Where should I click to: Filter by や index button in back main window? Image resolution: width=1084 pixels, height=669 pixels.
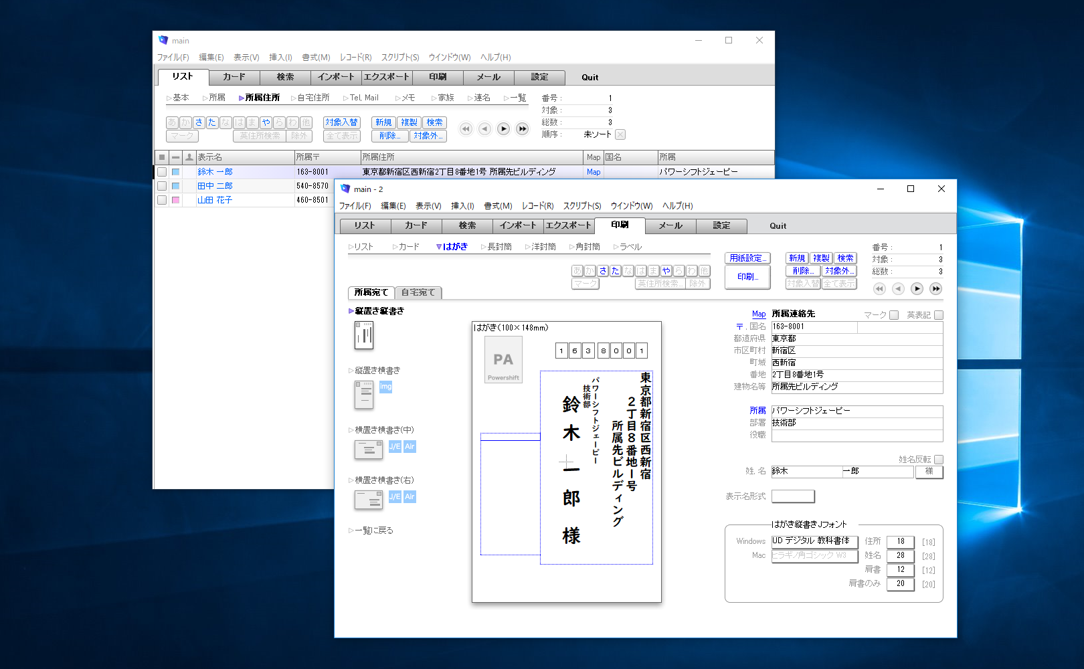tap(266, 122)
